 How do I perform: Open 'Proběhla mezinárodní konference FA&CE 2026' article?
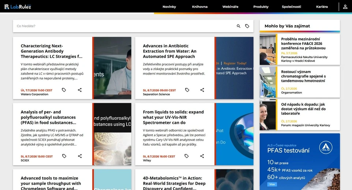point(303,43)
